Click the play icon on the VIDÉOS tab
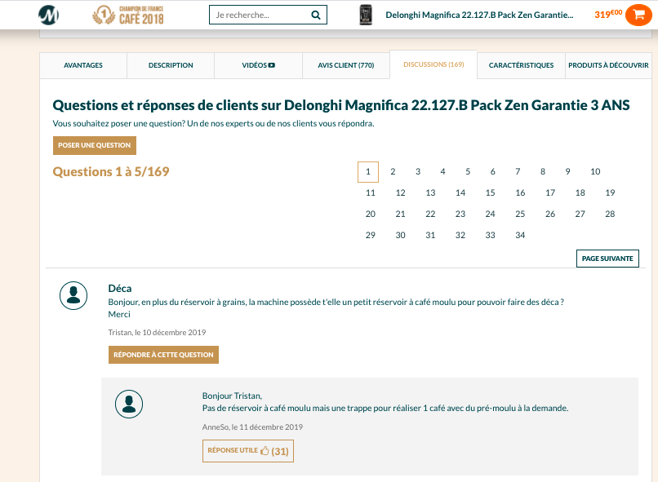 (x=271, y=64)
